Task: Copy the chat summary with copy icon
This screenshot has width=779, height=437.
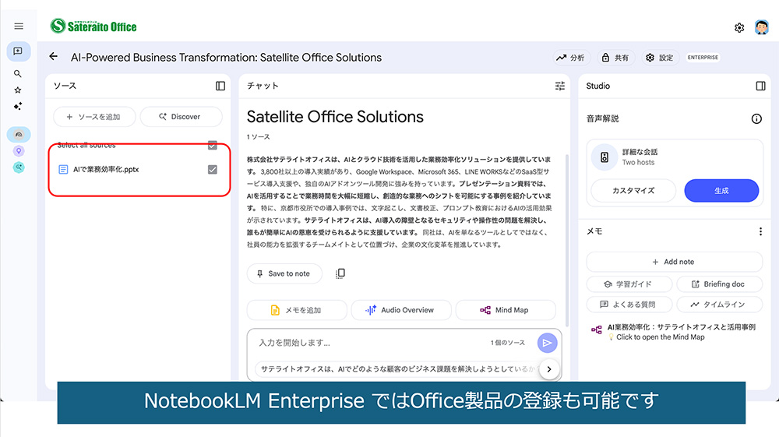Action: 340,273
